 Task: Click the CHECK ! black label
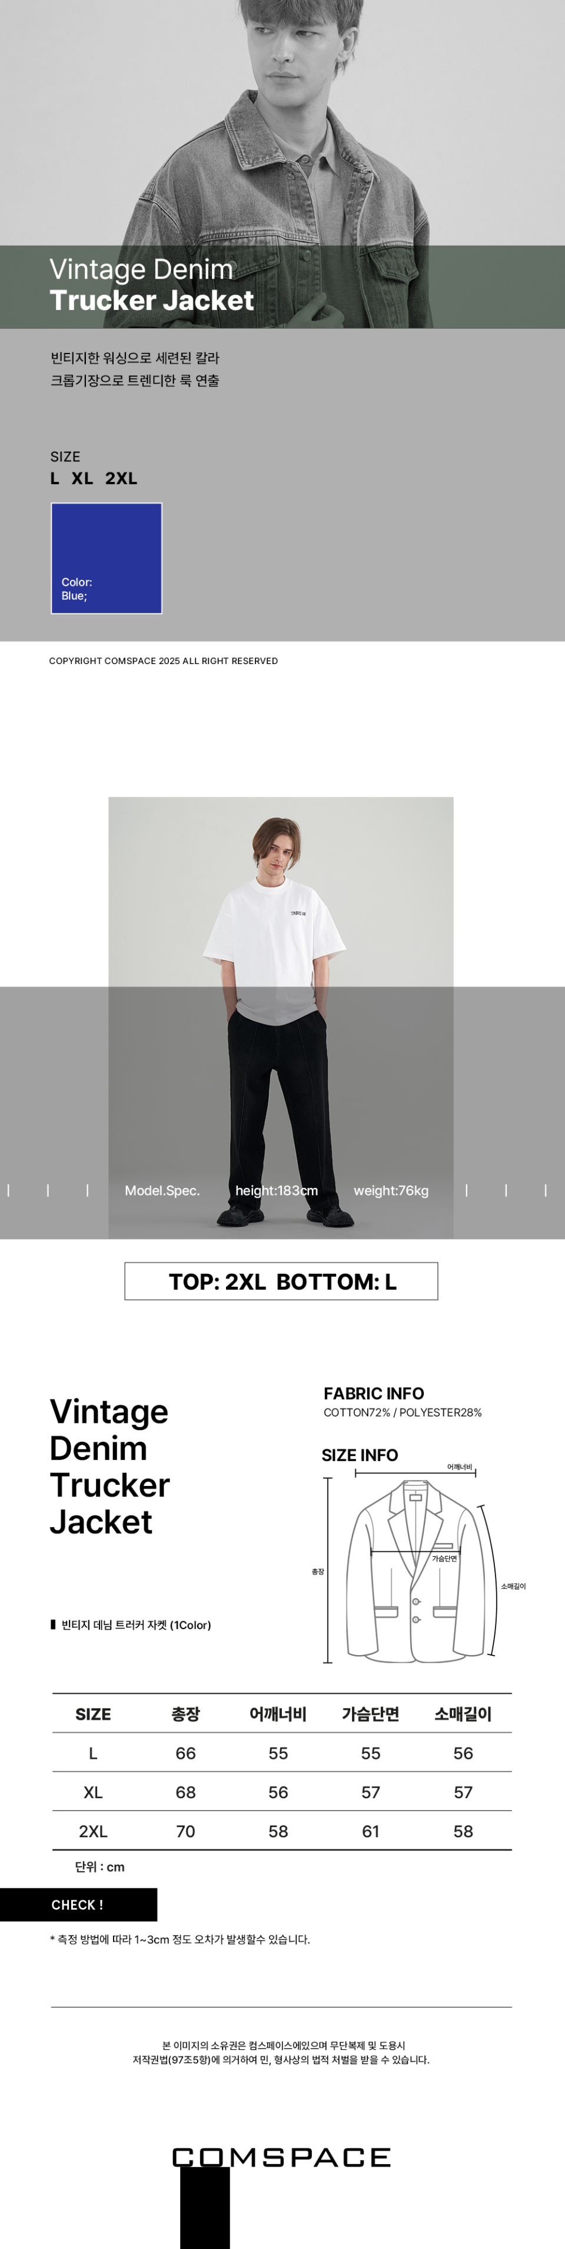pos(78,1904)
